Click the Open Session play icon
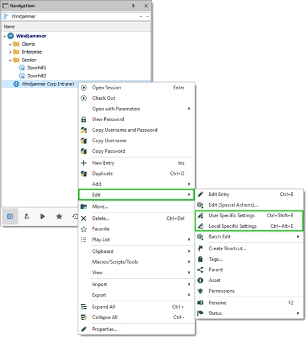 83,87
